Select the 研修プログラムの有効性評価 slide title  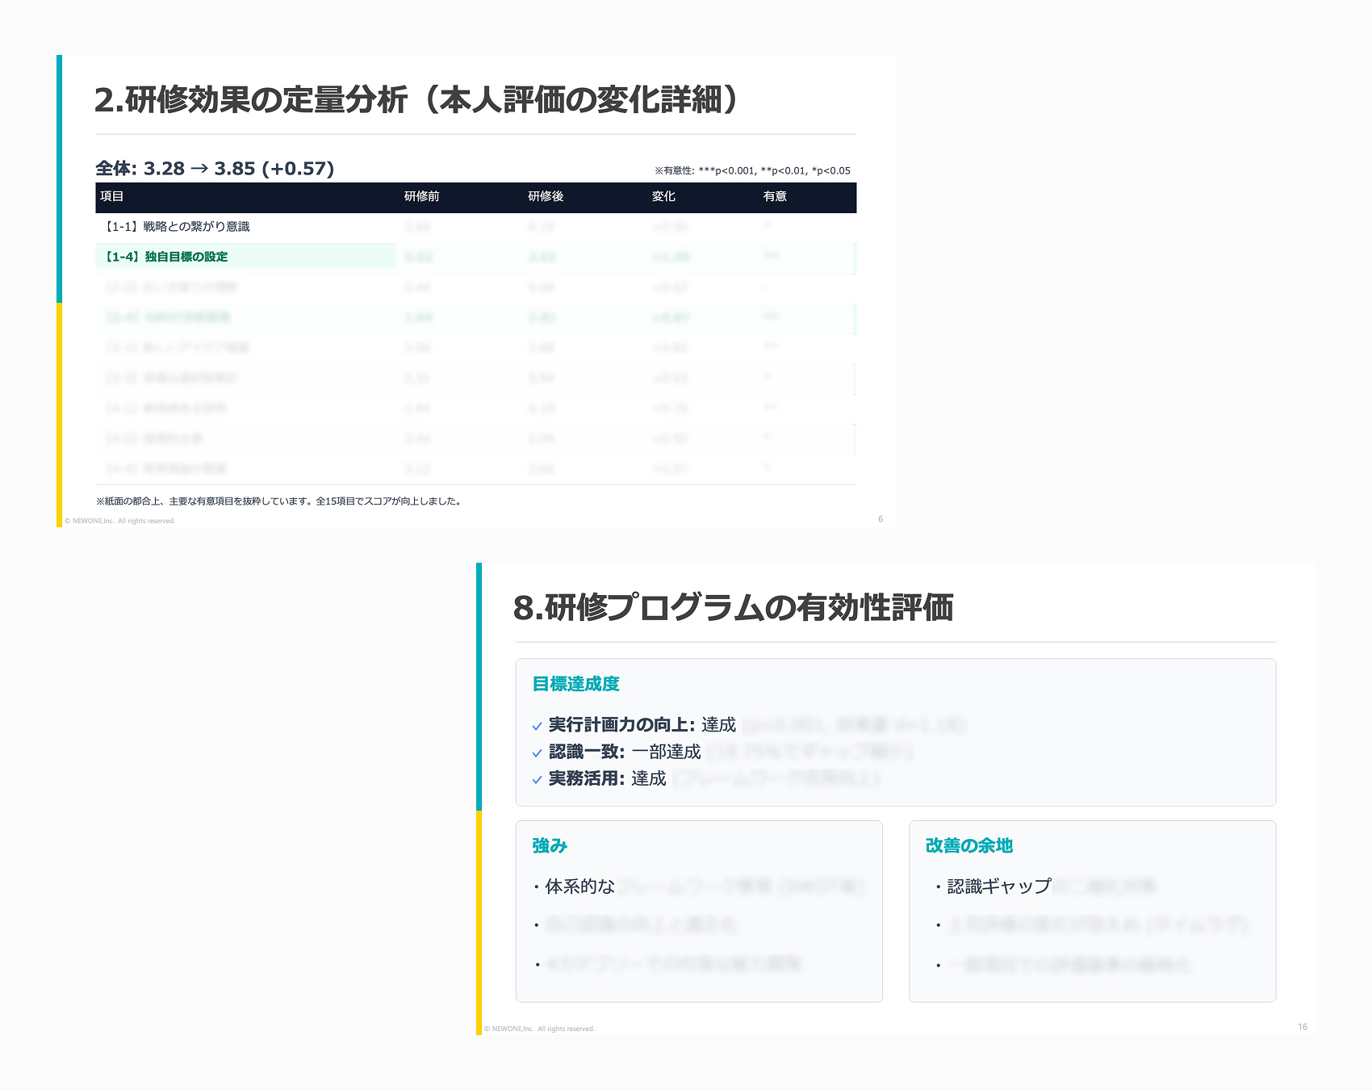pyautogui.click(x=733, y=608)
